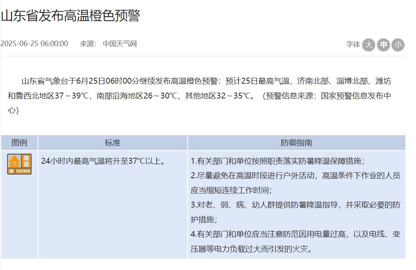Click the 高温 text on the warning icon
The width and height of the screenshot is (416, 270).
click(x=26, y=161)
